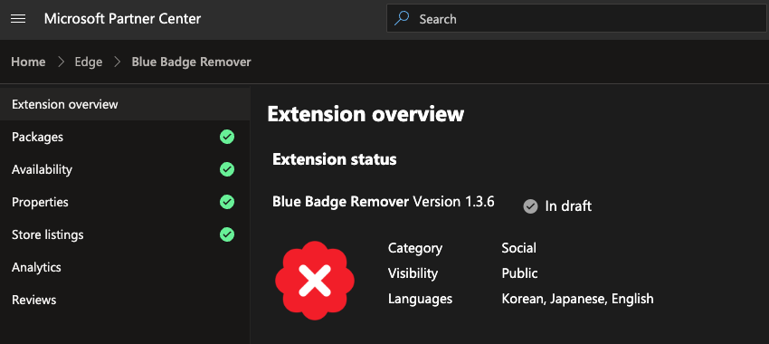Click the Extension overview page heading

pyautogui.click(x=366, y=114)
